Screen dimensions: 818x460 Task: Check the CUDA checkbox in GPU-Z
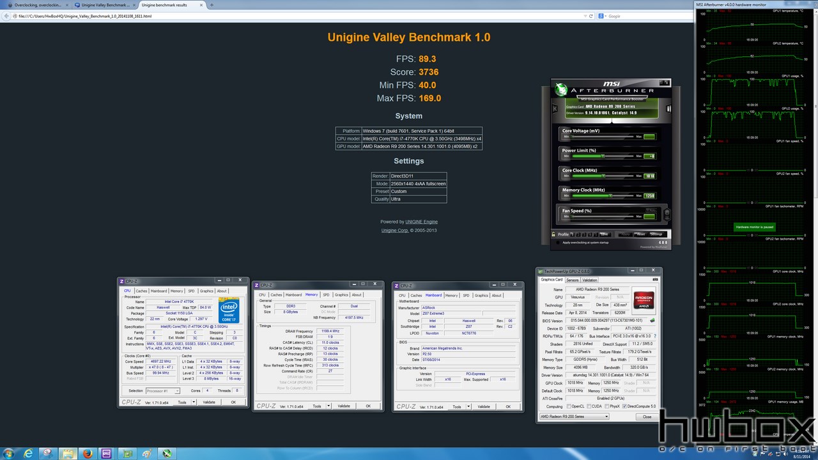pyautogui.click(x=589, y=406)
